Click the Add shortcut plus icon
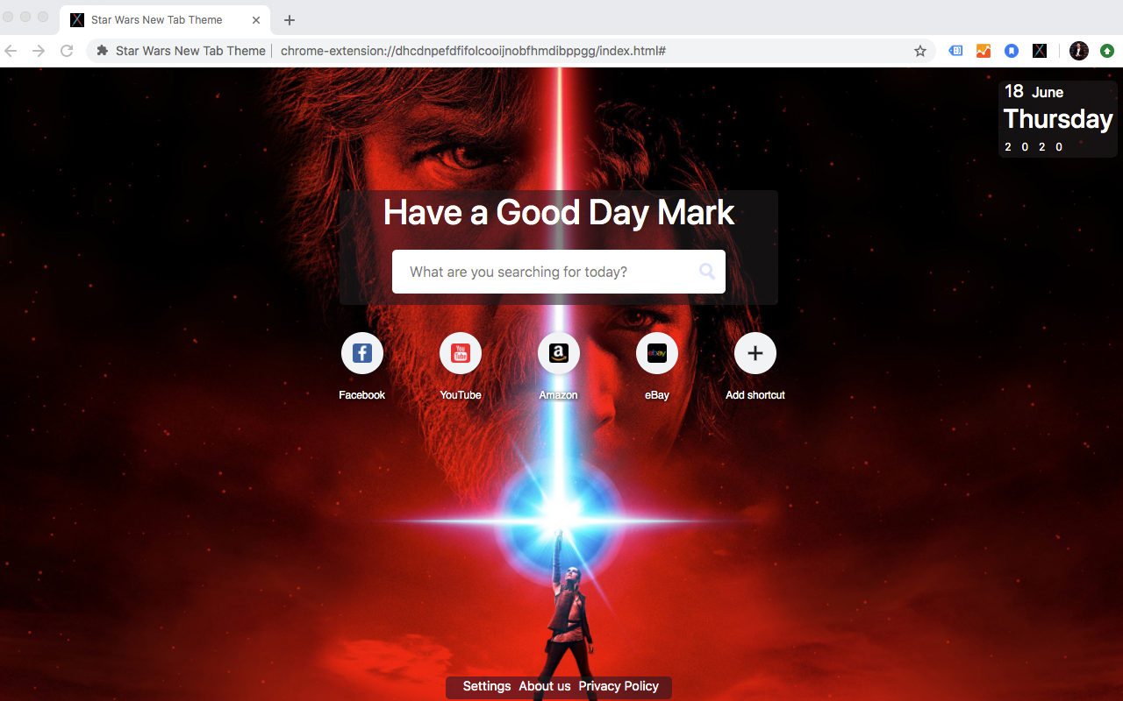 coord(755,353)
